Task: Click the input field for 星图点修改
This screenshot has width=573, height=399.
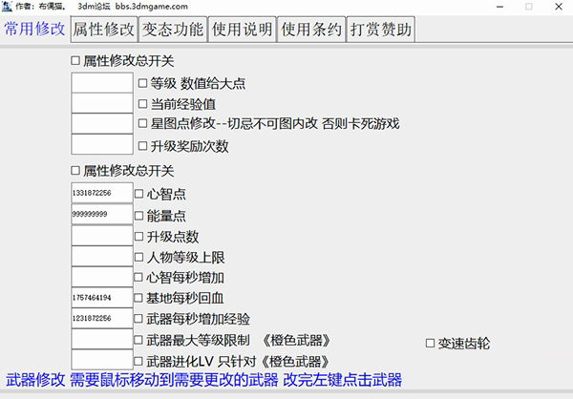Action: pyautogui.click(x=102, y=123)
